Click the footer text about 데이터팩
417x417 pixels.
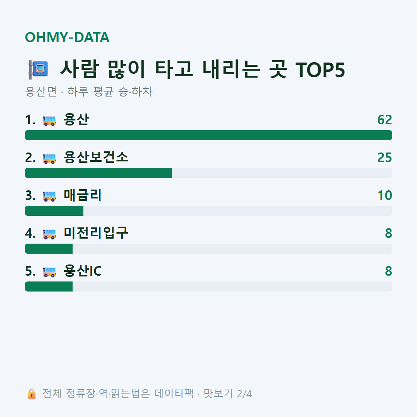(147, 393)
